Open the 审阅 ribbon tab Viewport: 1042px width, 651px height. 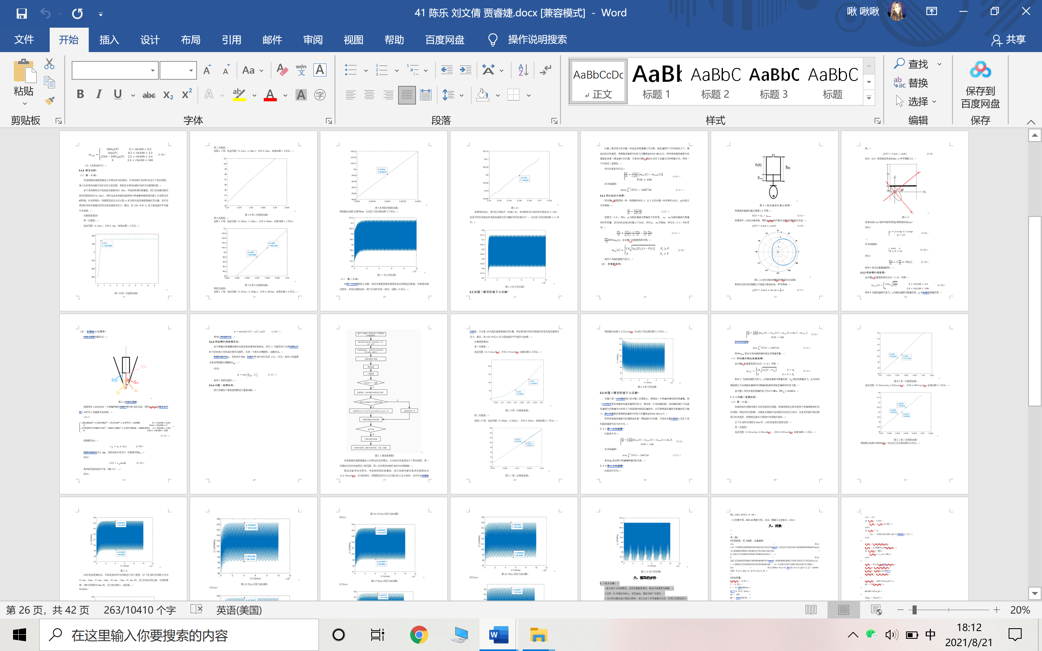pos(313,39)
